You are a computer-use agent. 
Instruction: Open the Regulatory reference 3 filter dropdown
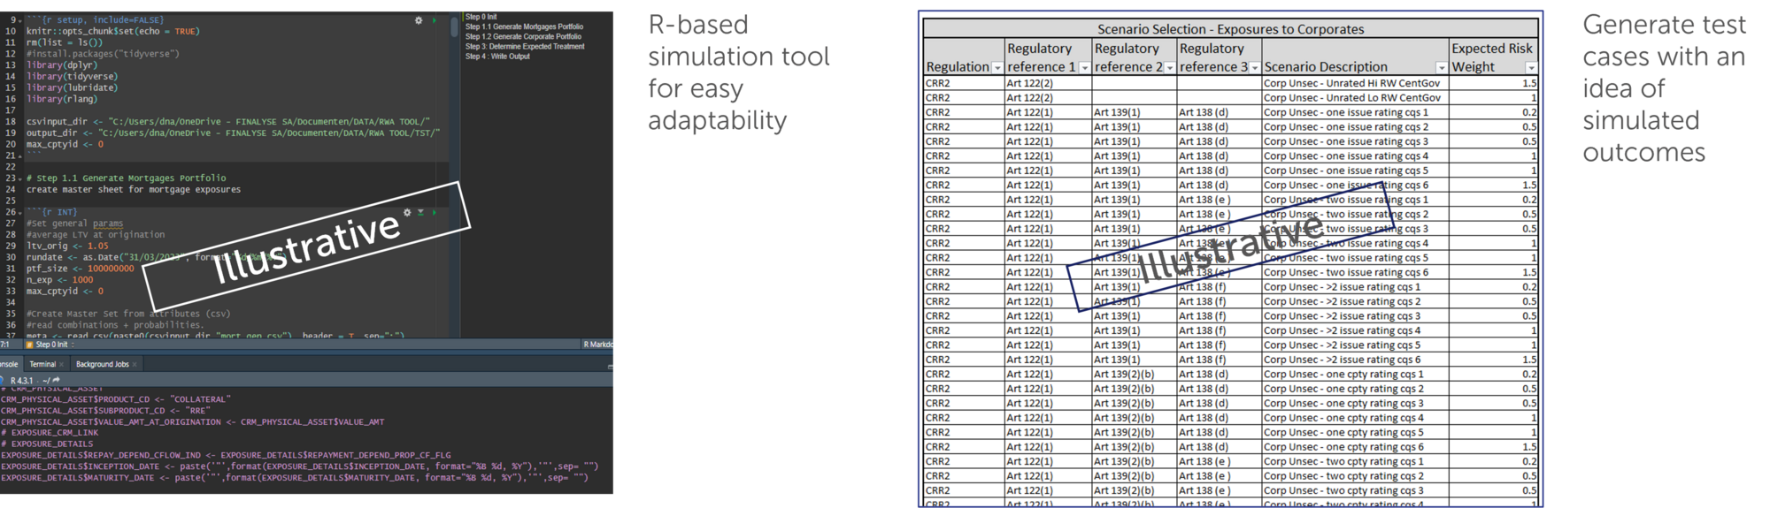pyautogui.click(x=1254, y=68)
